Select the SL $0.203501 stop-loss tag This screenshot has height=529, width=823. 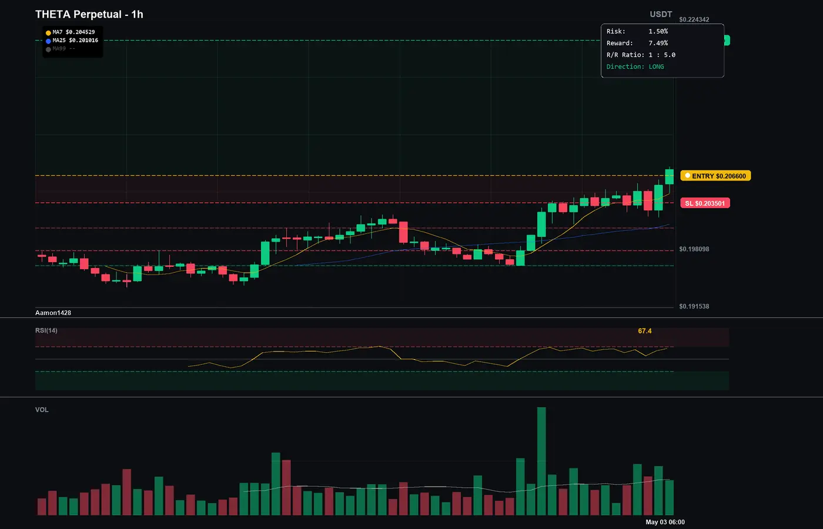pos(705,203)
